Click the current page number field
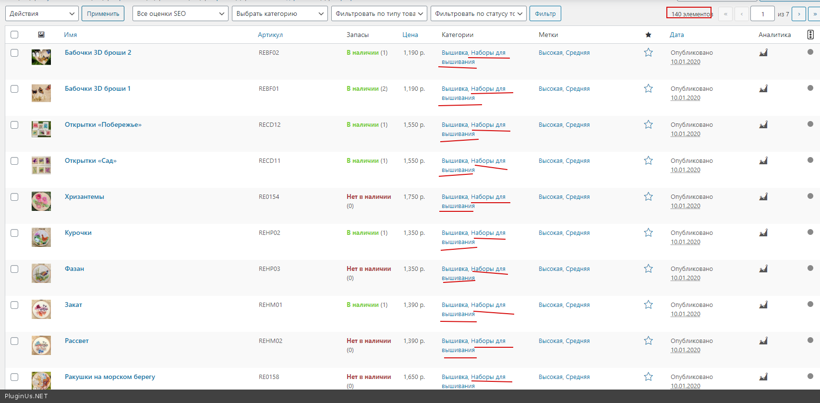820x403 pixels. pos(762,14)
